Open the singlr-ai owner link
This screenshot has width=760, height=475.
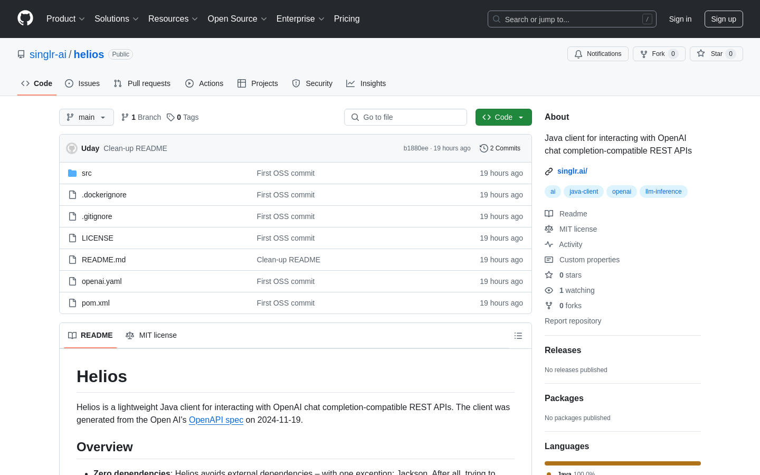tap(48, 54)
